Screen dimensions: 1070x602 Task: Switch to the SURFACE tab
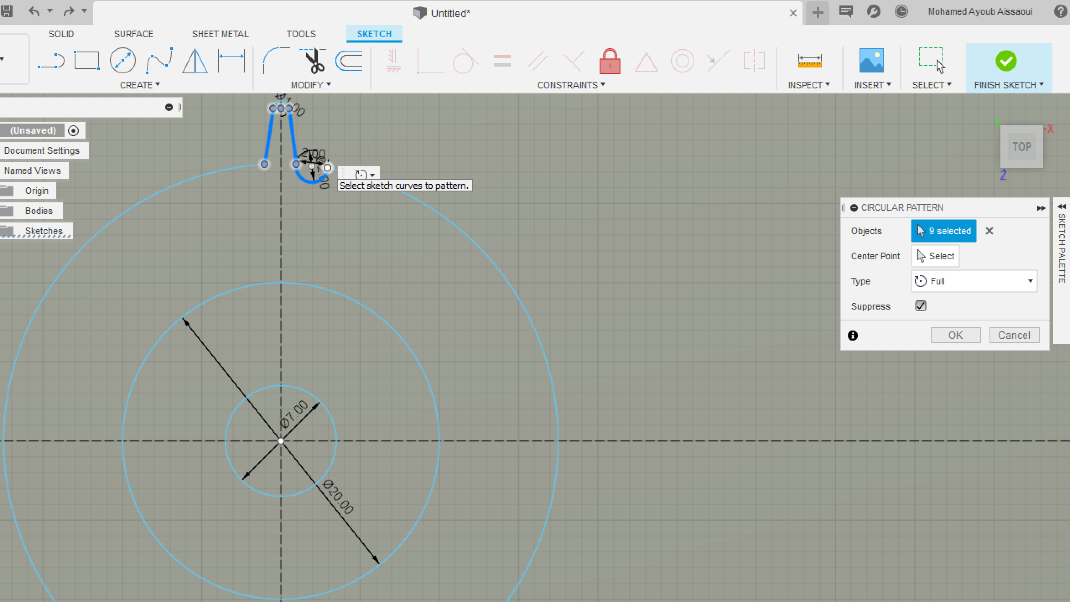coord(133,34)
